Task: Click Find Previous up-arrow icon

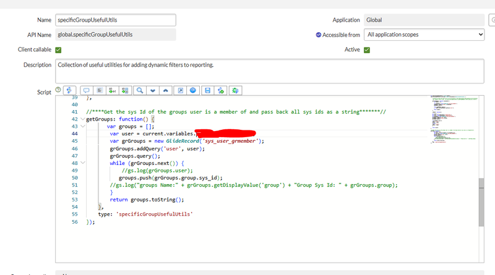Action: [165, 90]
